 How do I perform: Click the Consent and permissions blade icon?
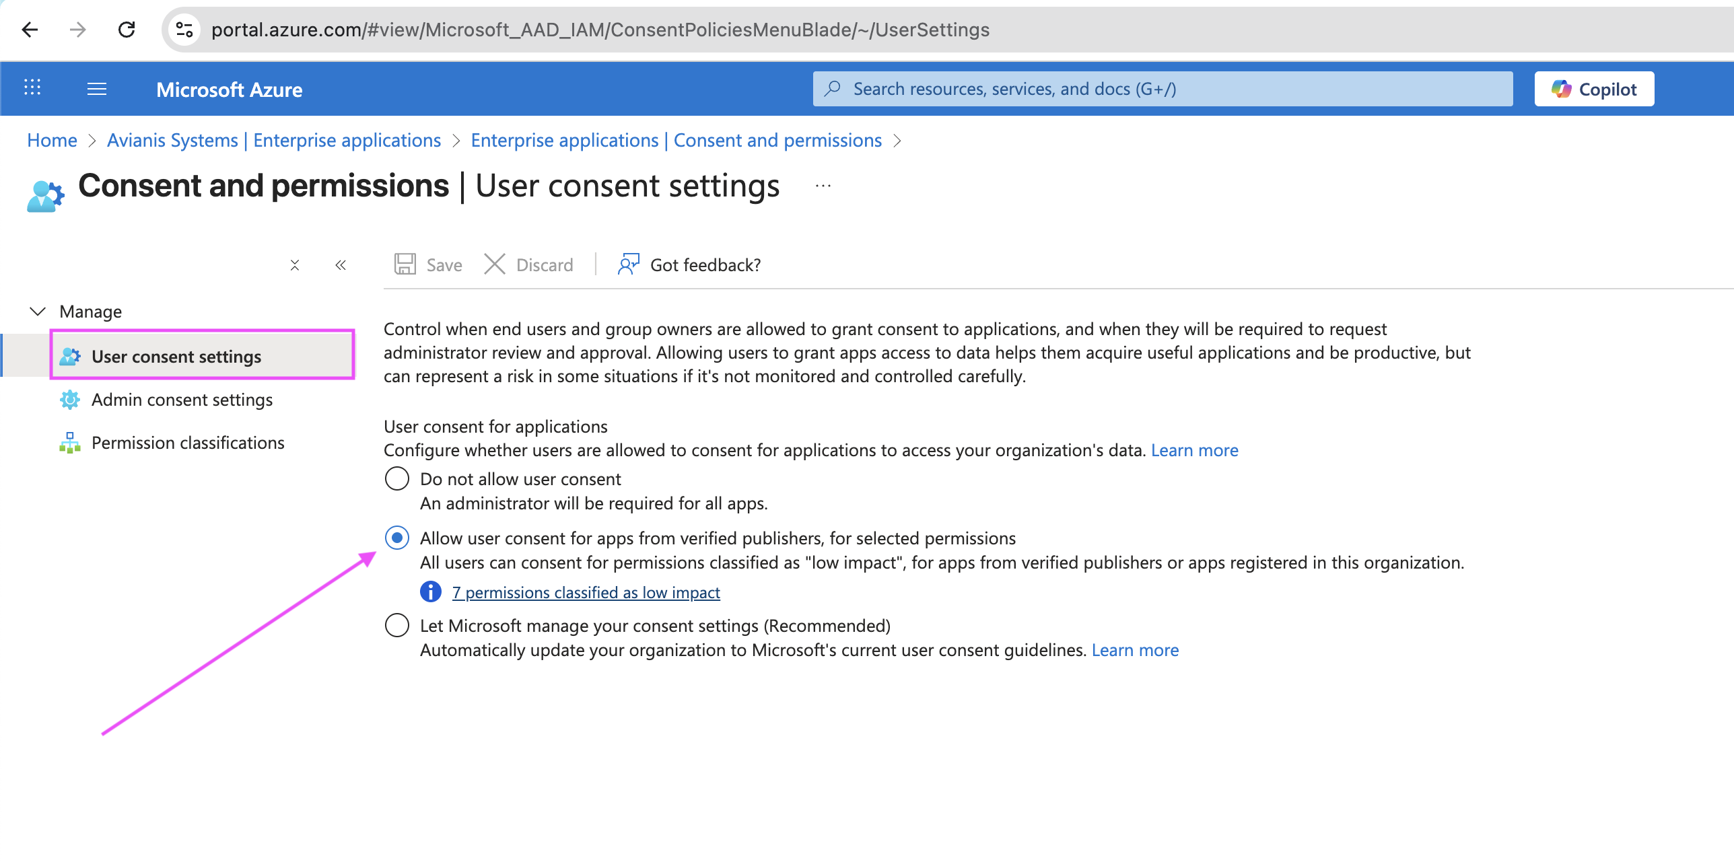coord(46,196)
